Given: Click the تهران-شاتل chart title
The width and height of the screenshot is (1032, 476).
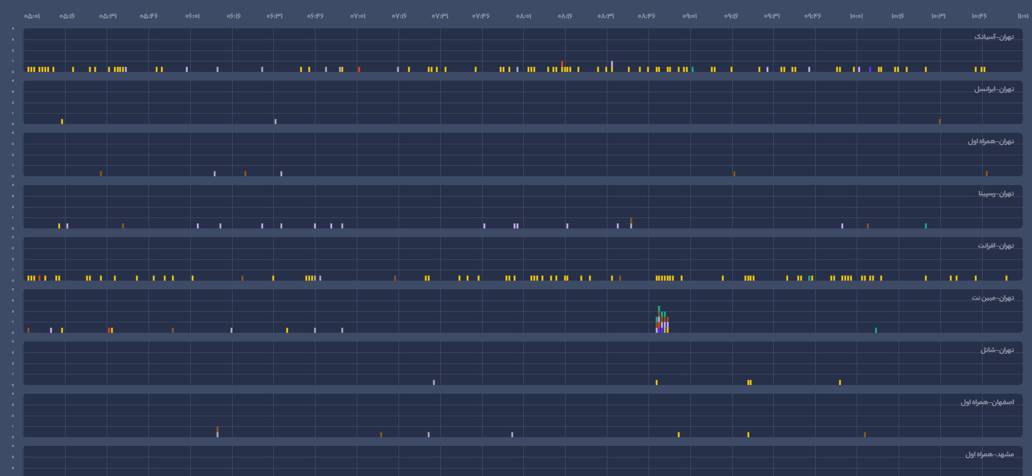Looking at the screenshot, I should pos(997,350).
